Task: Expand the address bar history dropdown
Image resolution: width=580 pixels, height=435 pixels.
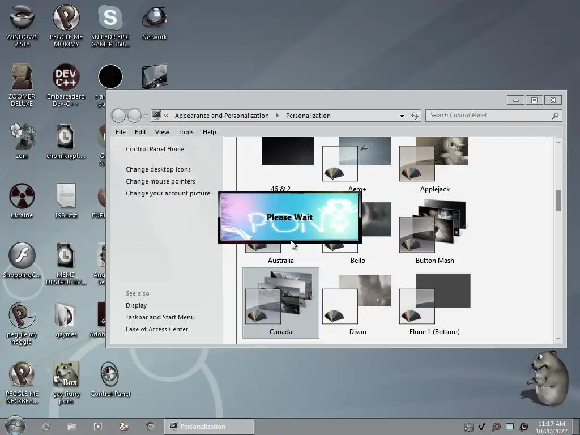Action: [402, 116]
